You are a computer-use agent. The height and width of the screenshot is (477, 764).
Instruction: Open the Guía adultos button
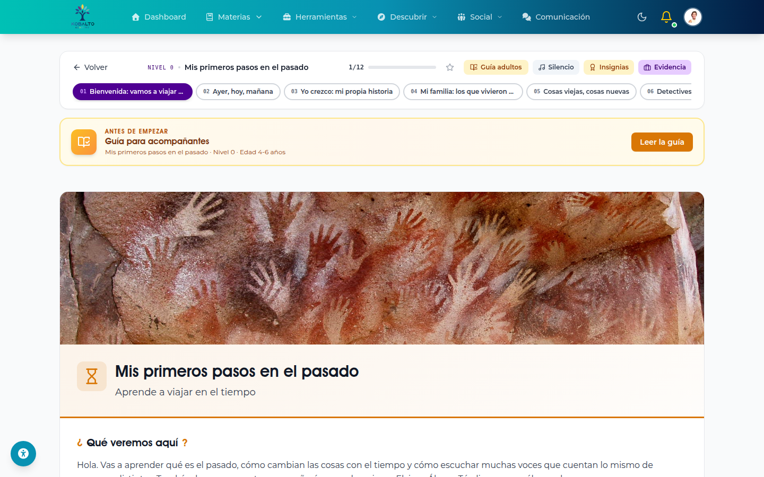click(x=496, y=67)
